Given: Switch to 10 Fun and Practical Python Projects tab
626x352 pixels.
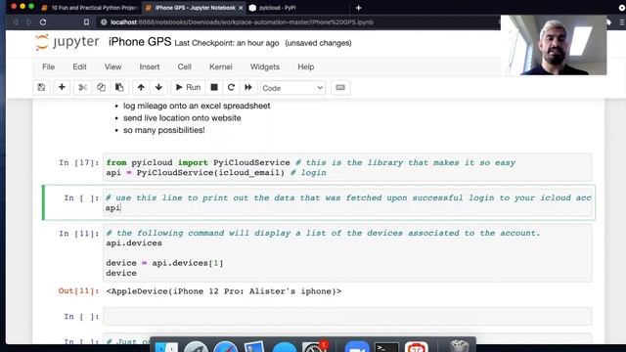Looking at the screenshot, I should (x=90, y=8).
